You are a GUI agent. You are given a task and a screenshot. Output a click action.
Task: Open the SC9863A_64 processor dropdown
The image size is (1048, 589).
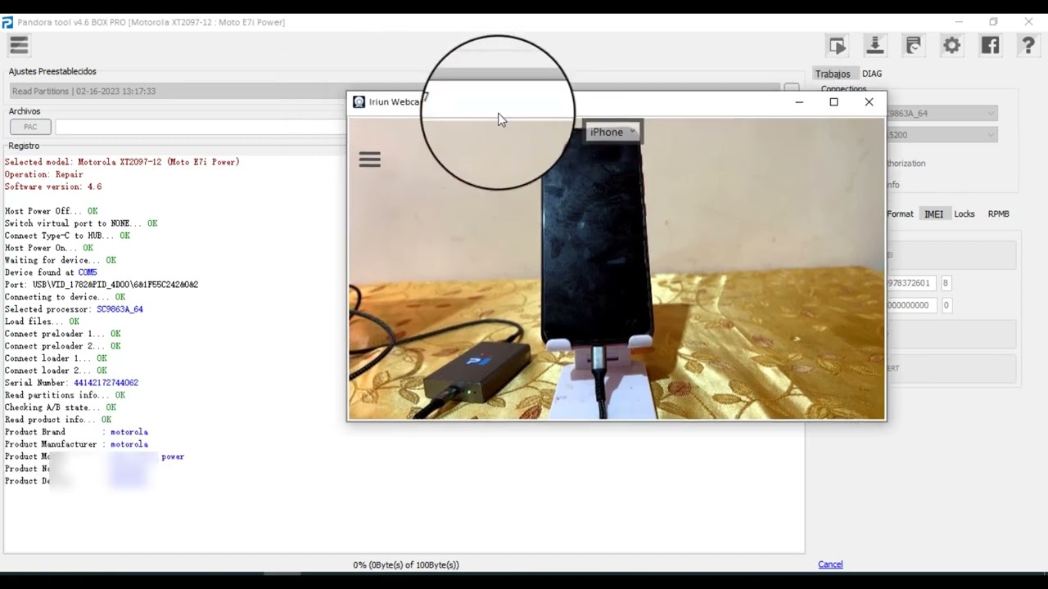click(942, 113)
